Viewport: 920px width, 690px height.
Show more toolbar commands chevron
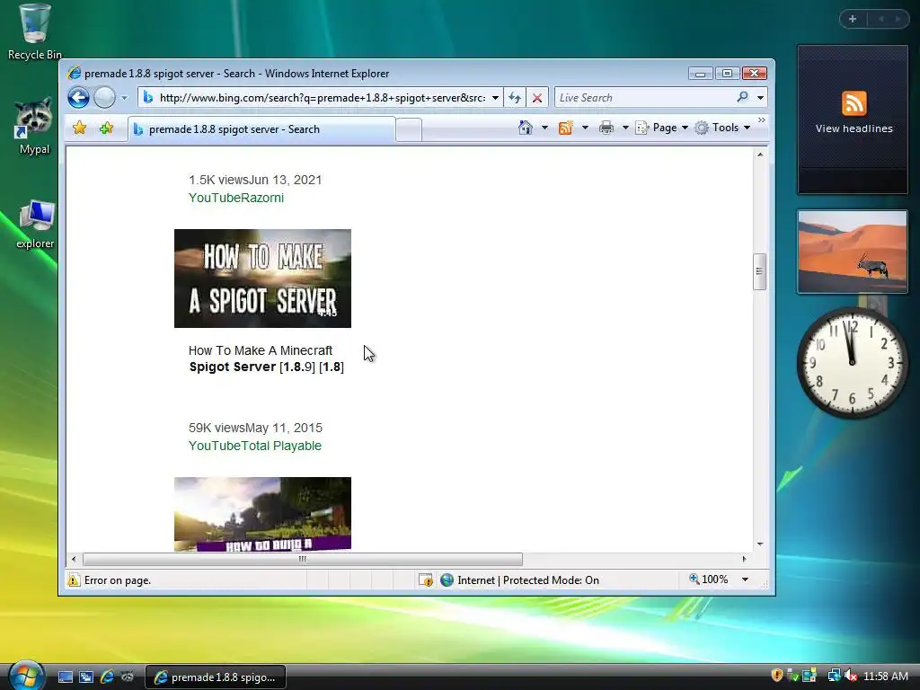[x=762, y=120]
